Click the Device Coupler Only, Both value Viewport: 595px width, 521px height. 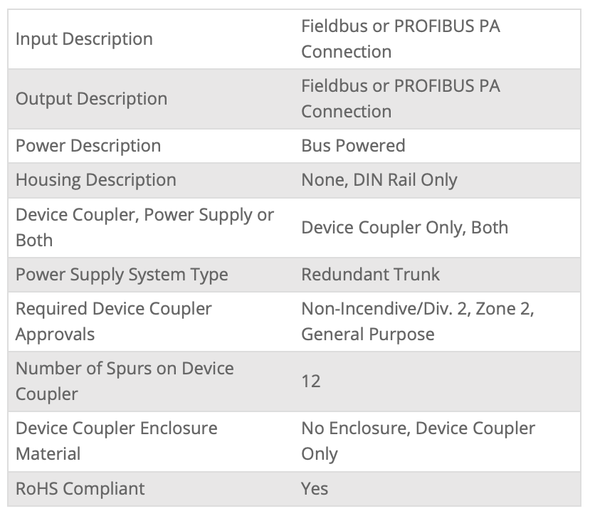(x=404, y=228)
